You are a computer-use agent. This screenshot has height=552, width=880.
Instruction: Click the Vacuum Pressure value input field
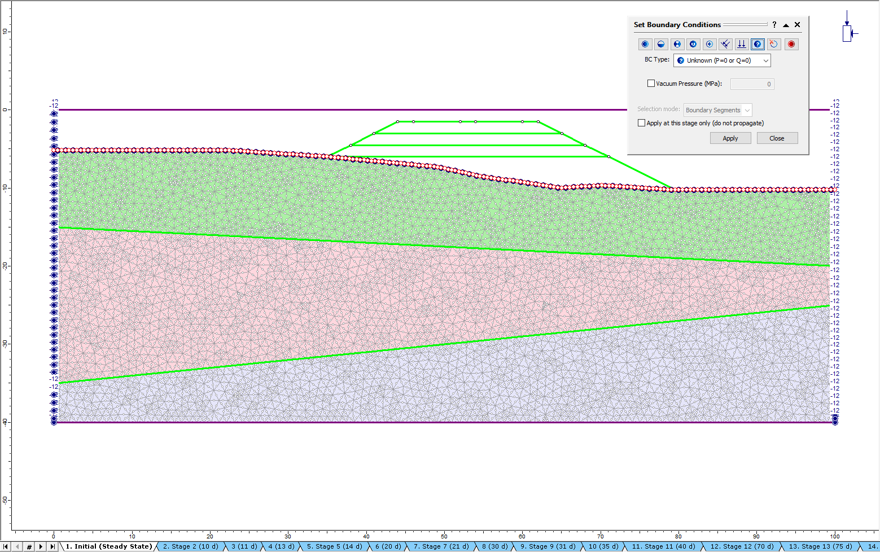(752, 84)
